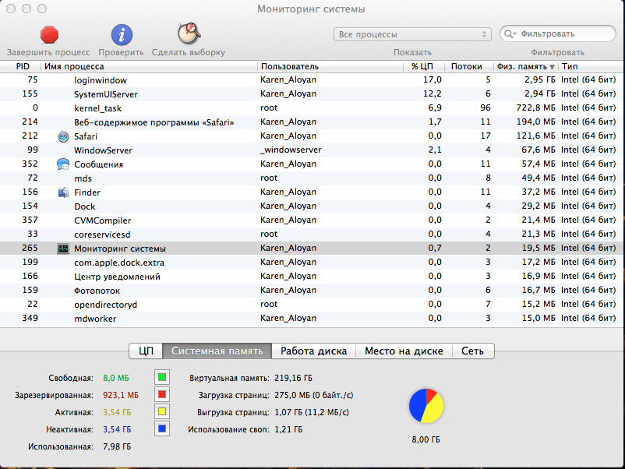The width and height of the screenshot is (625, 469).
Task: Select the Dock process row
Action: pos(312,206)
